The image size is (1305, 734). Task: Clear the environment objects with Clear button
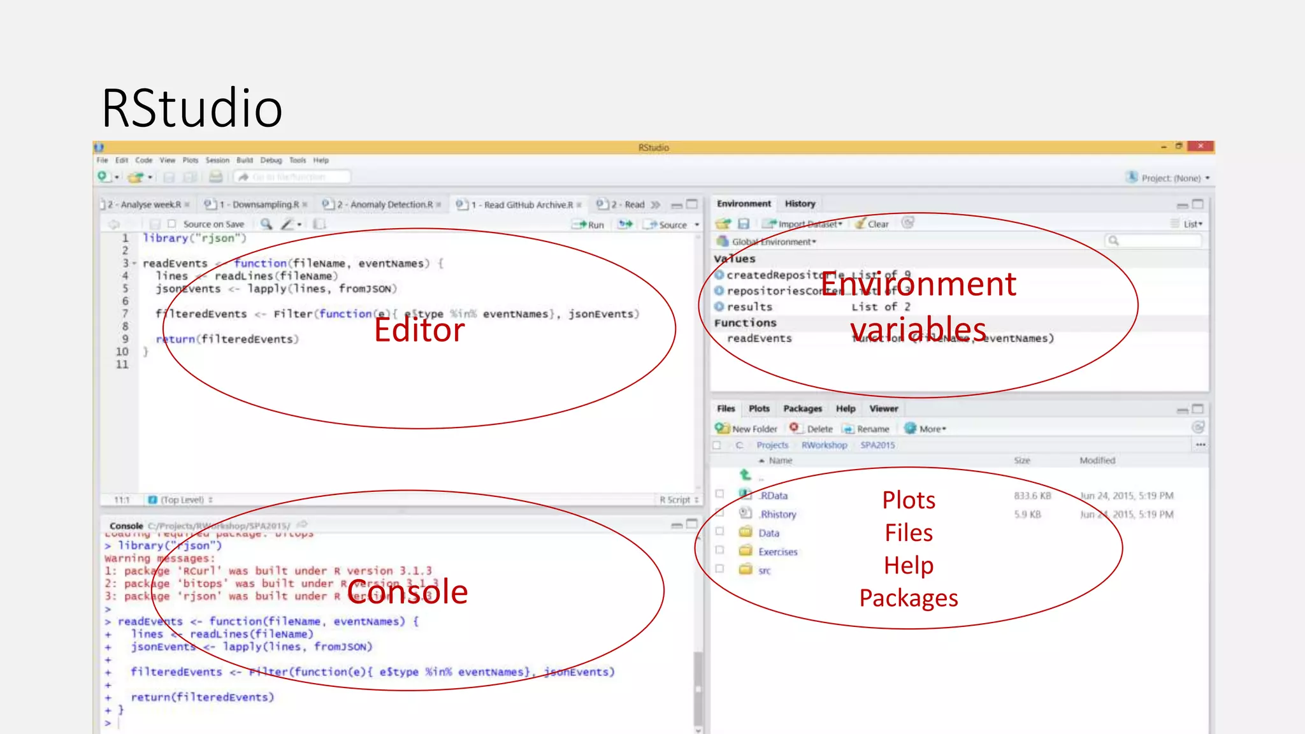pyautogui.click(x=872, y=224)
